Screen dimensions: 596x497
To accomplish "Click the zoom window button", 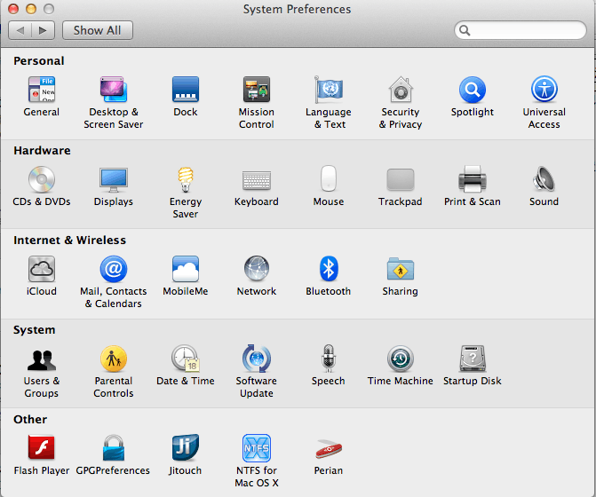I will coord(49,9).
